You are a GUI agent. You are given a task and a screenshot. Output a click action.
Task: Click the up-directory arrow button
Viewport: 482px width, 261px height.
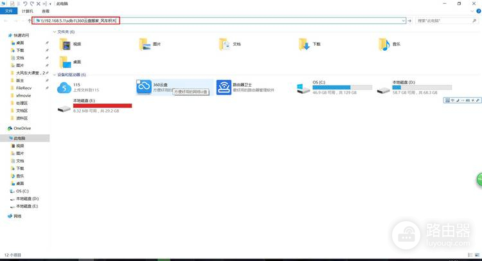pos(29,21)
